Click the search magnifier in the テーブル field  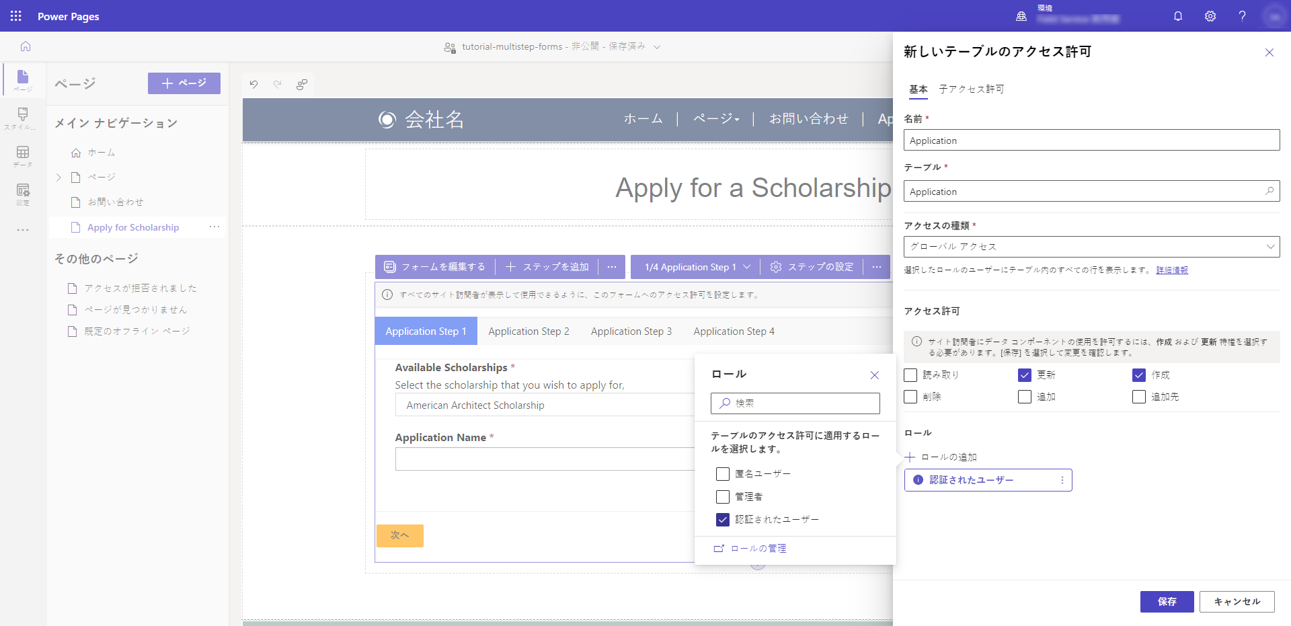(x=1269, y=192)
